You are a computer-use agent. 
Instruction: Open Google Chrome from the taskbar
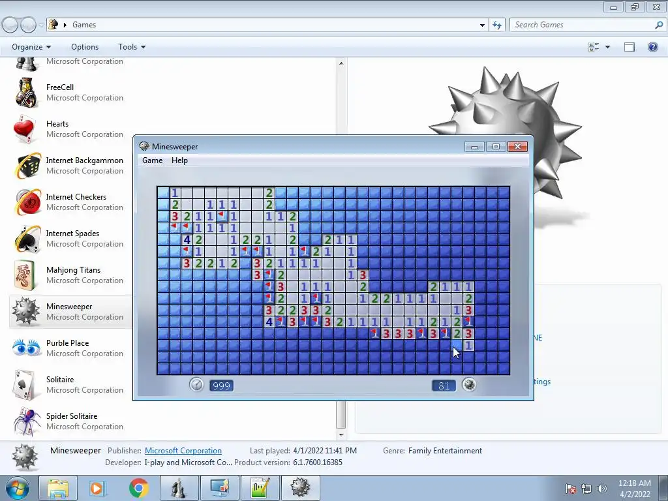138,488
